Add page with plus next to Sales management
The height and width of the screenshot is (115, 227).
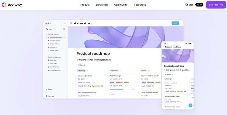click(64, 57)
